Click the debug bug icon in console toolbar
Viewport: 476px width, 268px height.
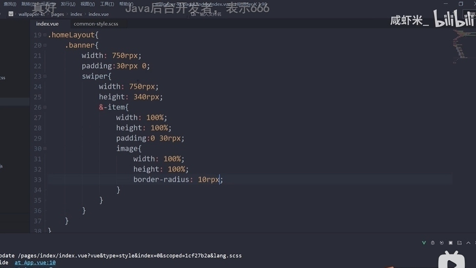point(433,243)
